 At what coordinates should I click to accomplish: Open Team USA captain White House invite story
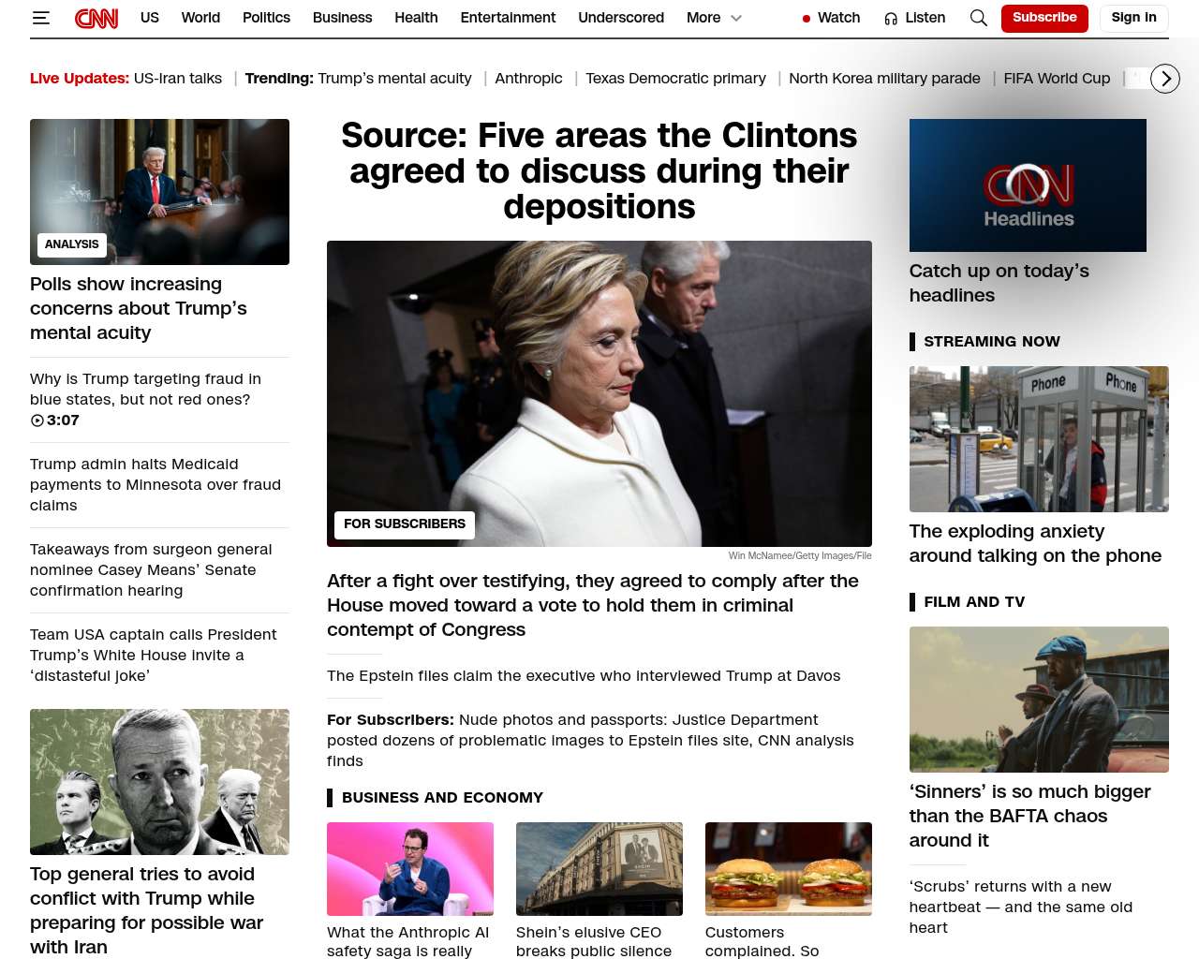coord(153,655)
